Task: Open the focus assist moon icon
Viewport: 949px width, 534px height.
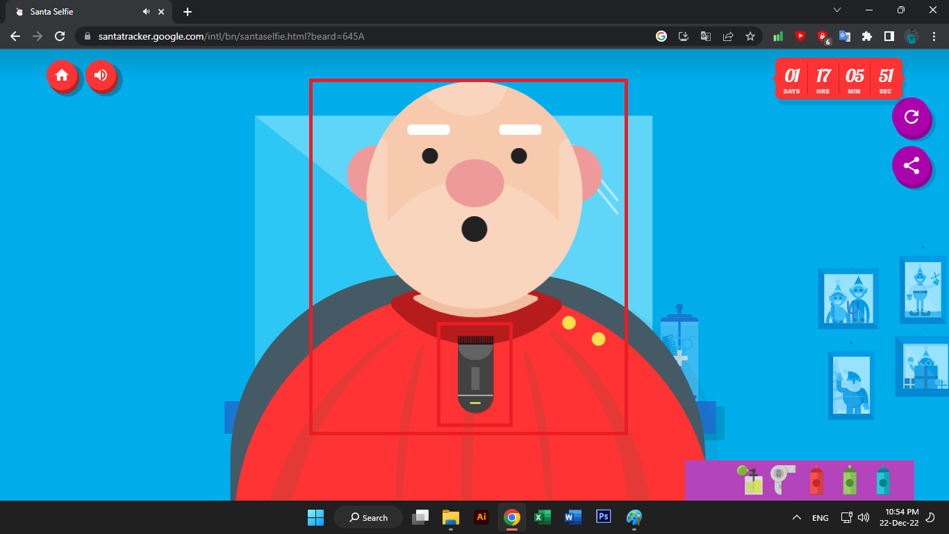Action: 931,517
